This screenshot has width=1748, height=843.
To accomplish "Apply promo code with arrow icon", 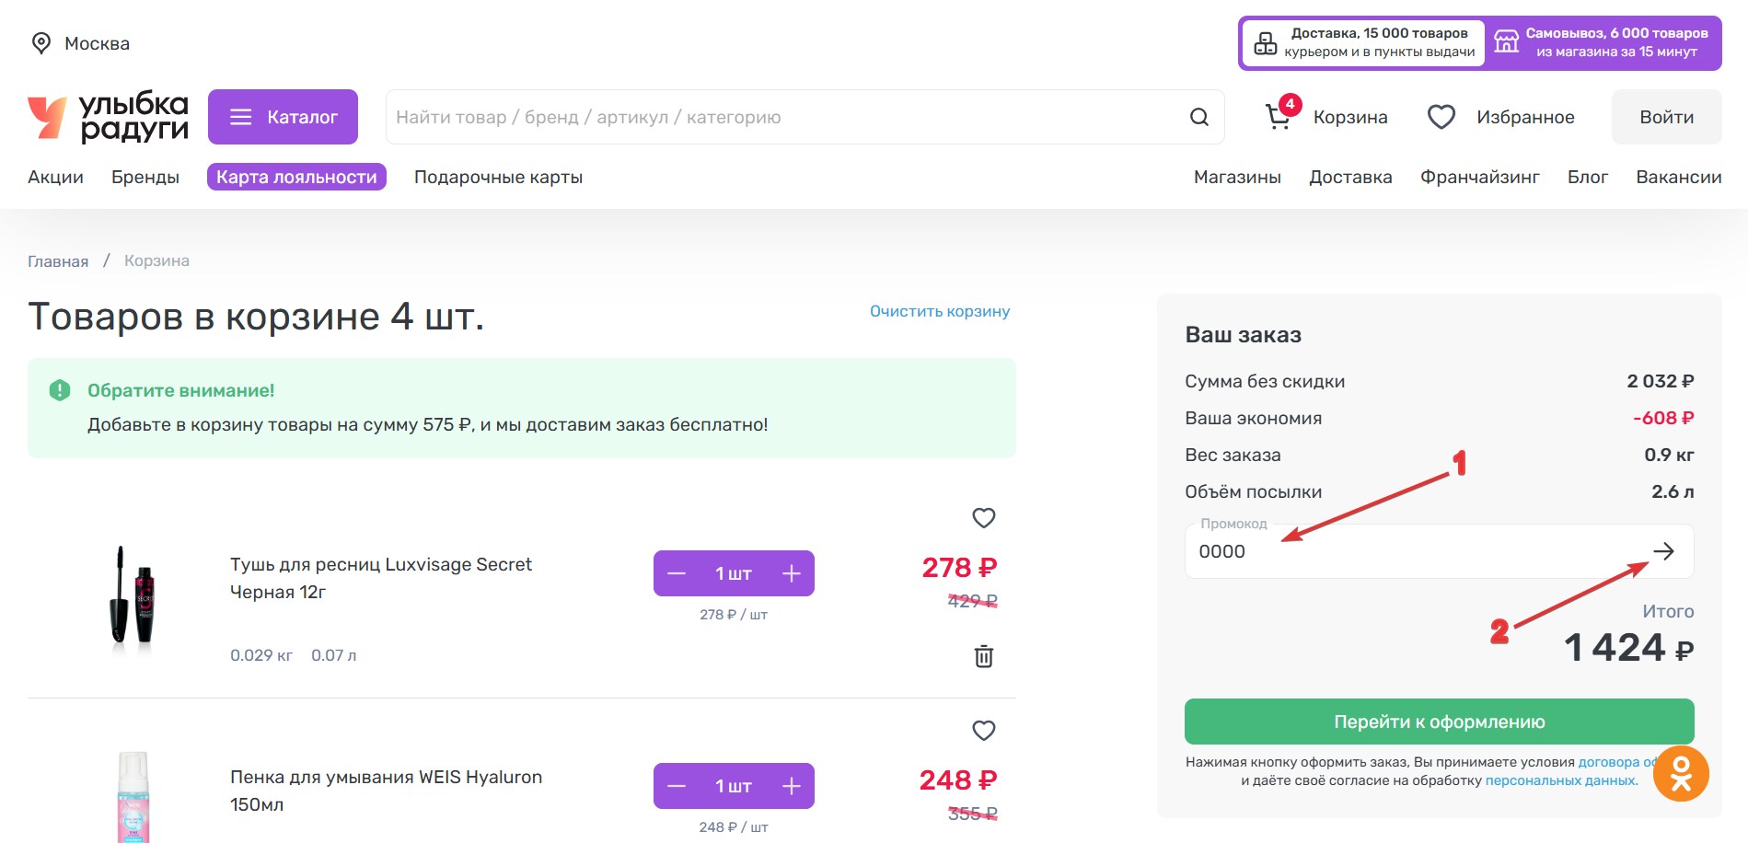I will (x=1662, y=551).
